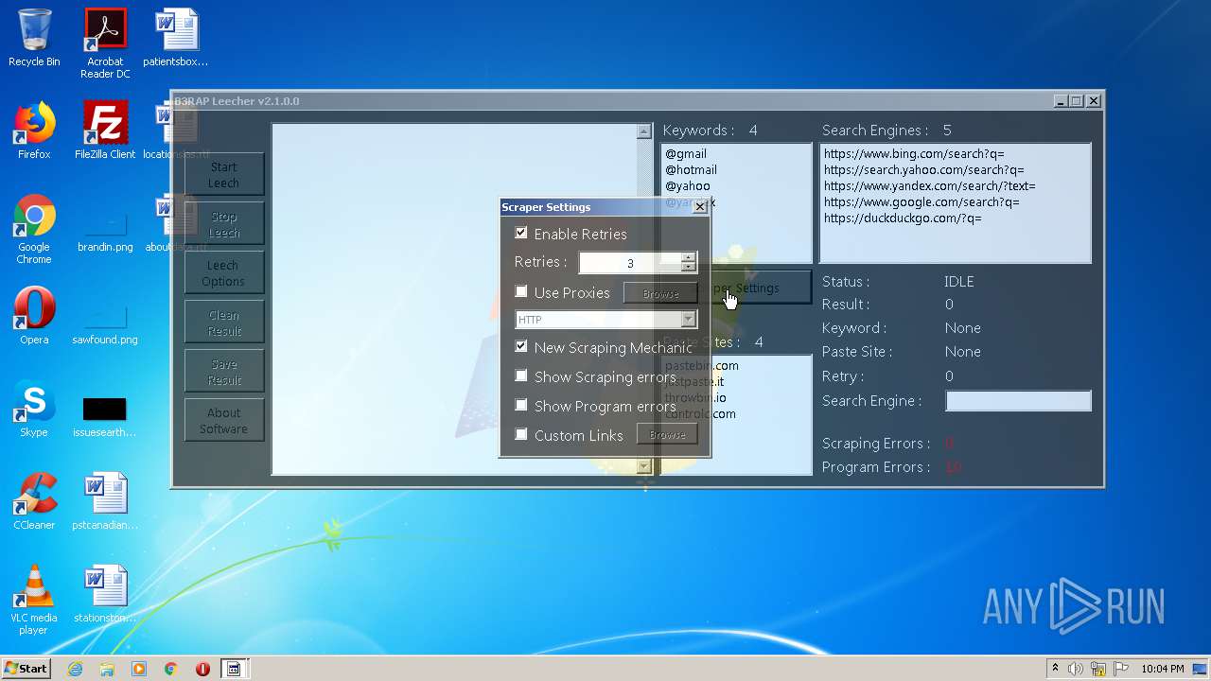The image size is (1211, 681).
Task: Enable the Use Proxies checkbox
Action: (x=520, y=291)
